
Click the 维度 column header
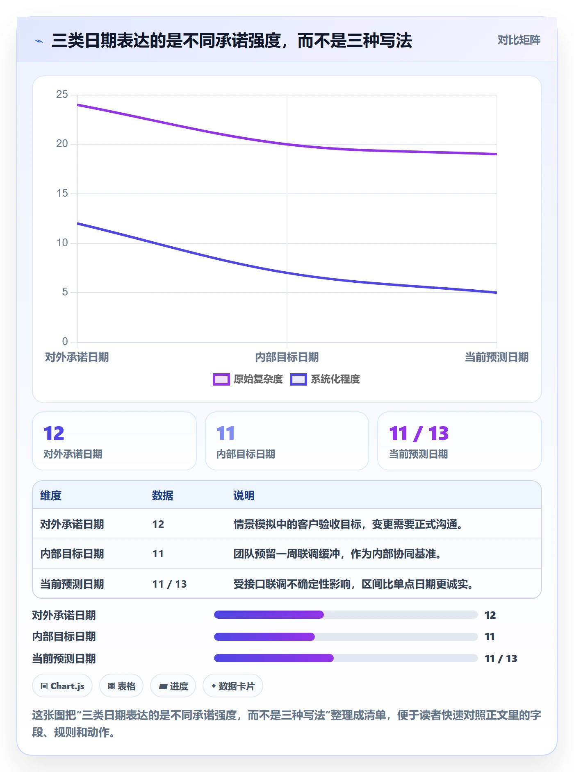point(51,495)
